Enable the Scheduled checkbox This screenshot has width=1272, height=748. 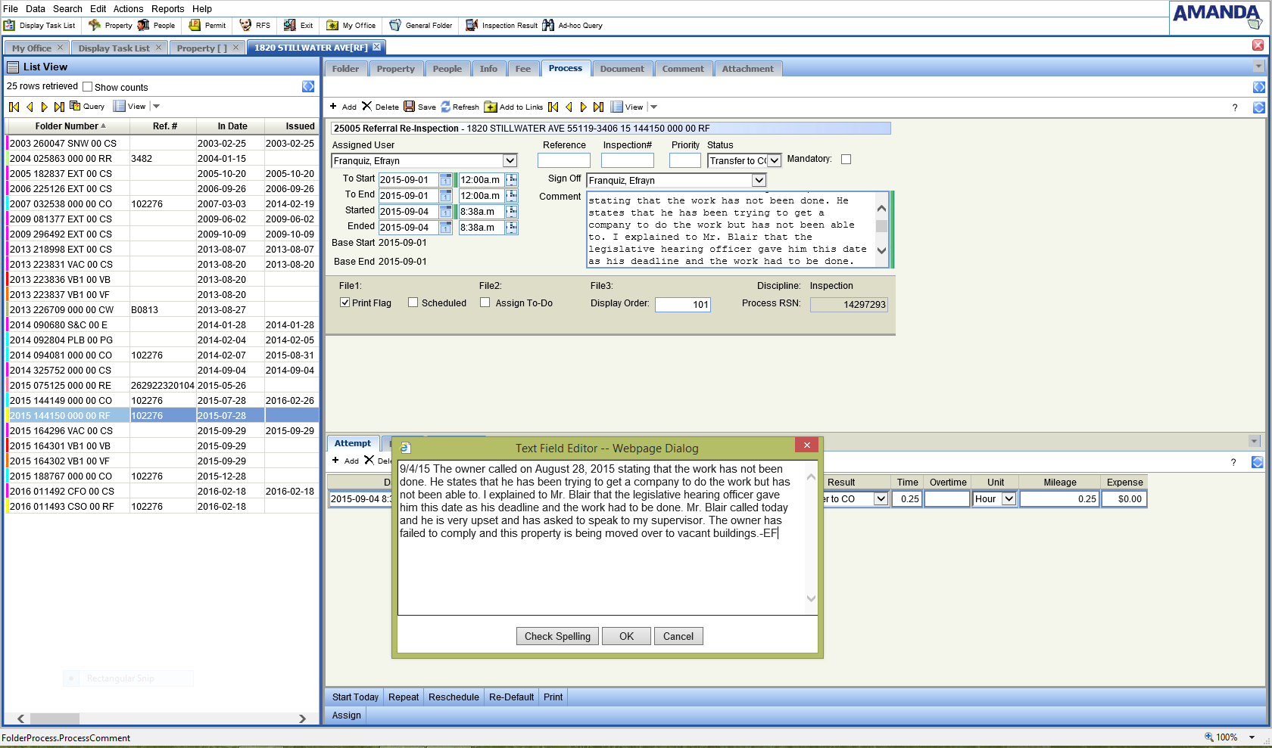click(x=413, y=303)
